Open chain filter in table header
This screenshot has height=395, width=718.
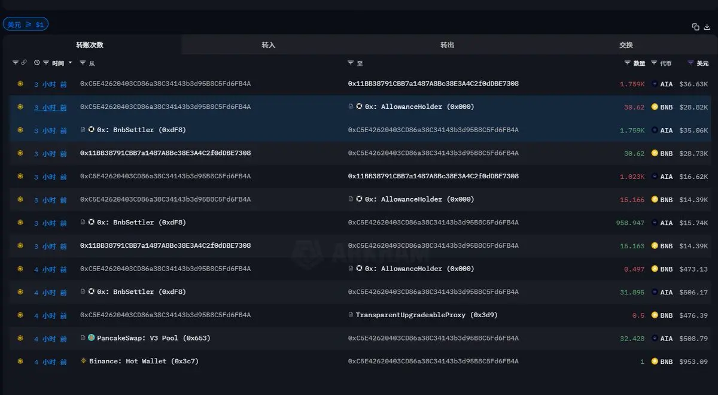16,62
